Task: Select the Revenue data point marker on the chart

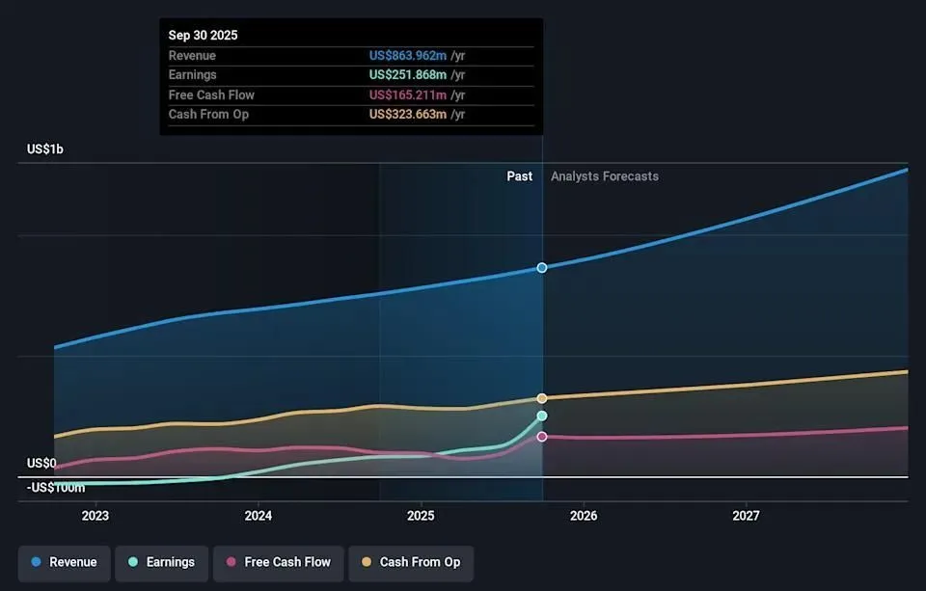Action: [x=541, y=268]
